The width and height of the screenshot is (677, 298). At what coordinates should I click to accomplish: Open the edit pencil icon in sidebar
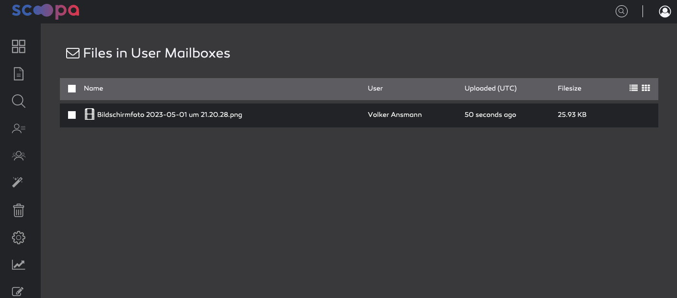(18, 291)
